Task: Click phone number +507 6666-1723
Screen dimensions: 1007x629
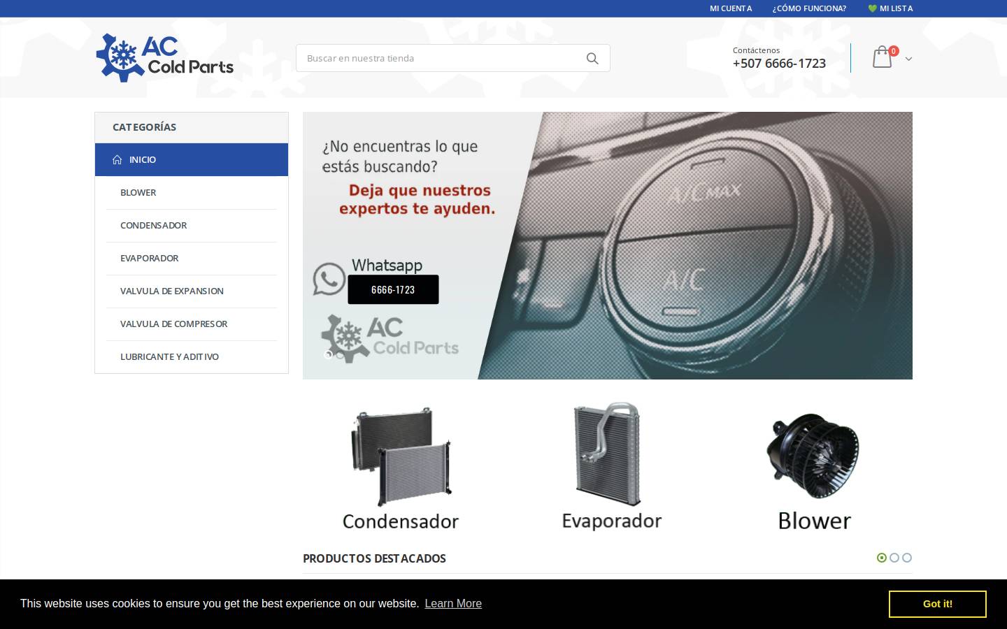Action: 779,64
